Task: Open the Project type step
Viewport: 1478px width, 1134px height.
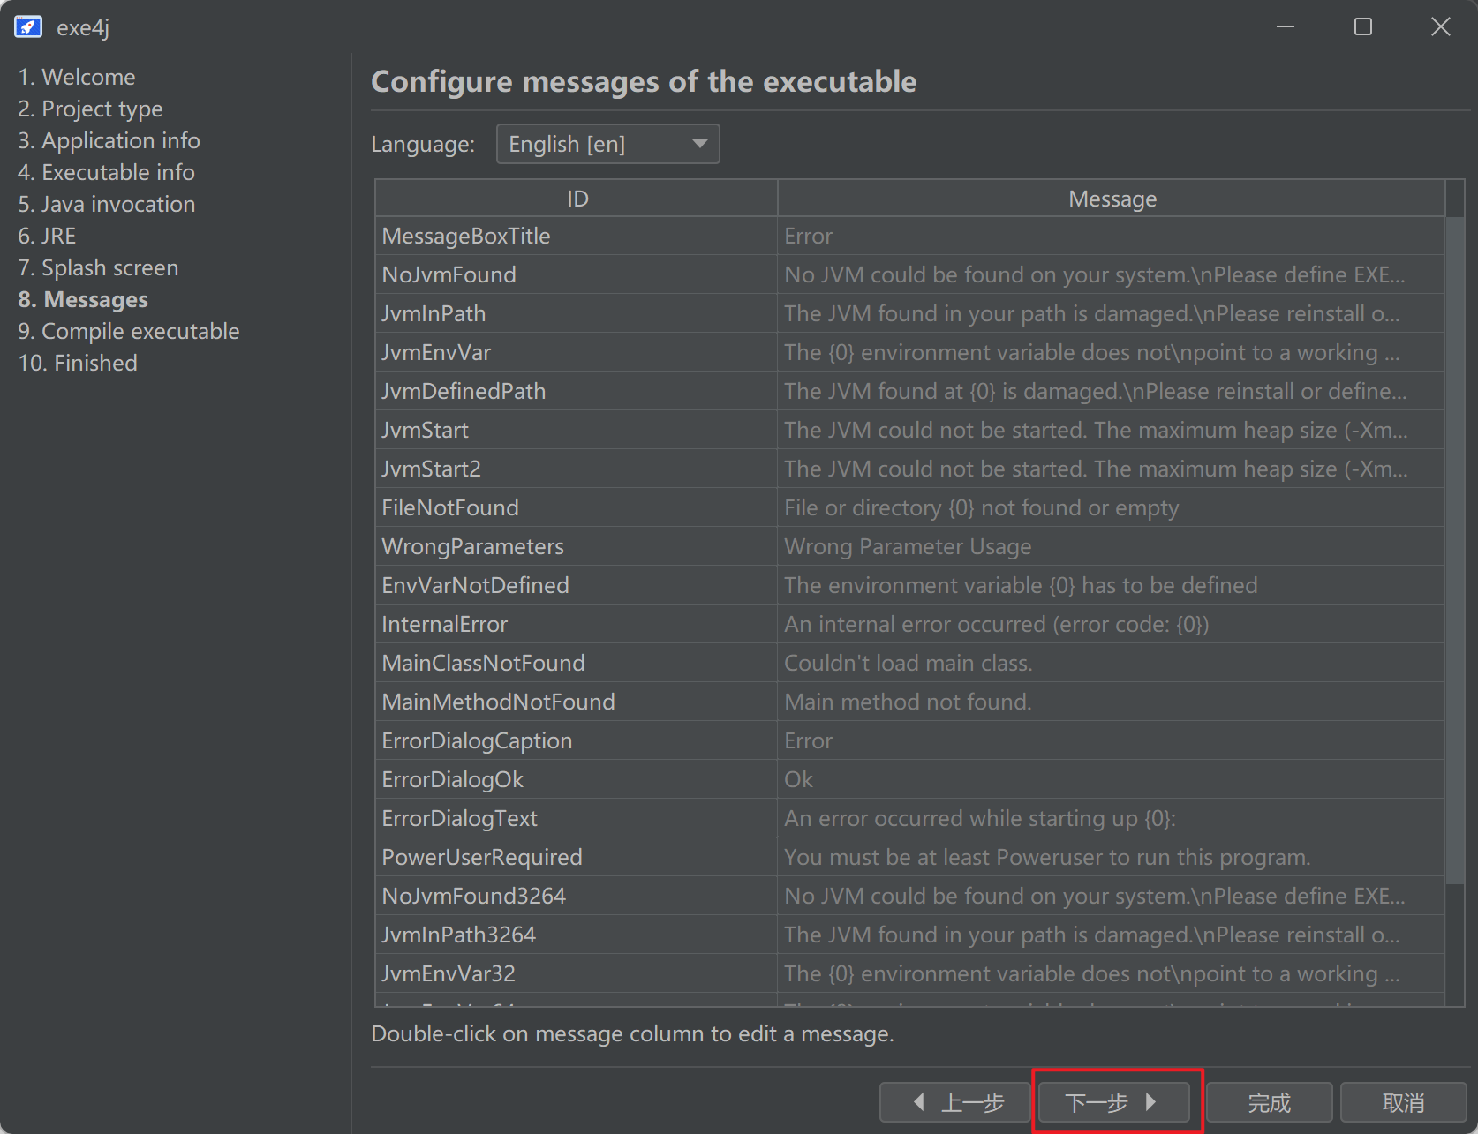Action: coord(91,109)
